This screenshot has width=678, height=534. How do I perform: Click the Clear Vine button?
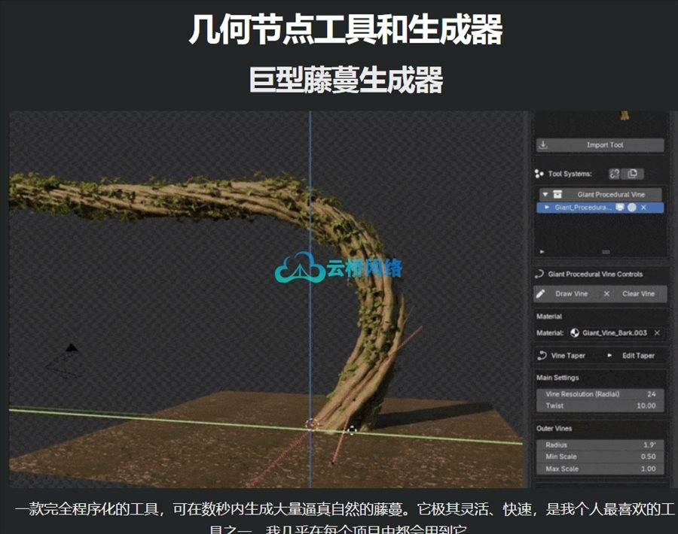coord(638,294)
